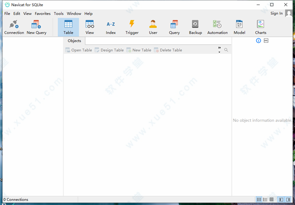Switch object view to Detail grid mode
This screenshot has height=205, width=295.
click(x=271, y=200)
